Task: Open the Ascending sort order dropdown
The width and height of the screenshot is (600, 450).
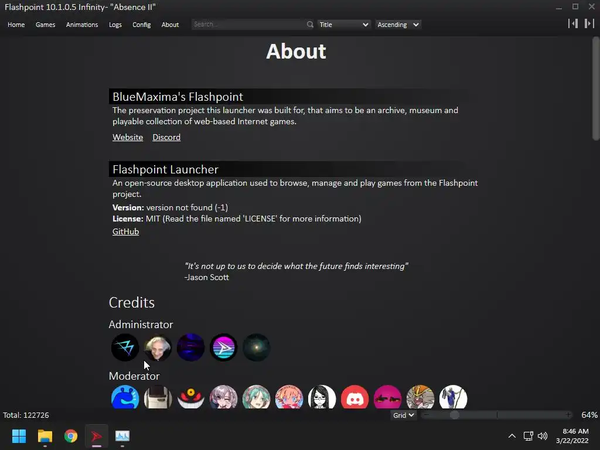Action: (398, 25)
